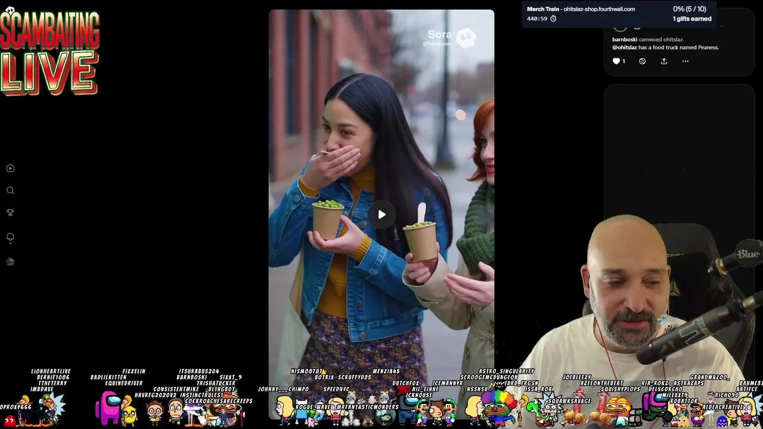
Task: Click the '0% (5 / 10)' progress text
Action: [690, 9]
